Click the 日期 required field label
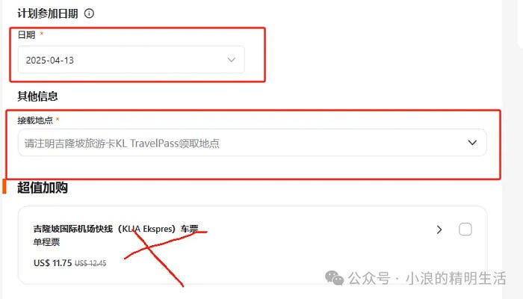 (x=26, y=34)
